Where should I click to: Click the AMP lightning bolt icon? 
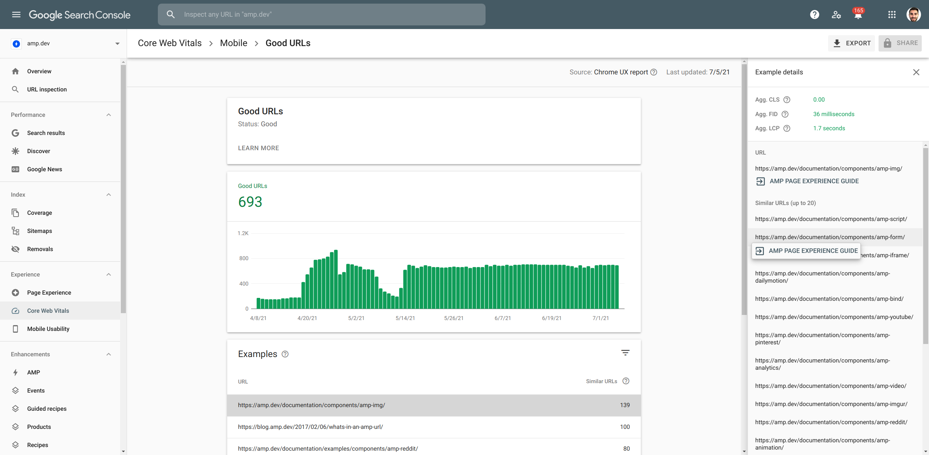click(15, 372)
